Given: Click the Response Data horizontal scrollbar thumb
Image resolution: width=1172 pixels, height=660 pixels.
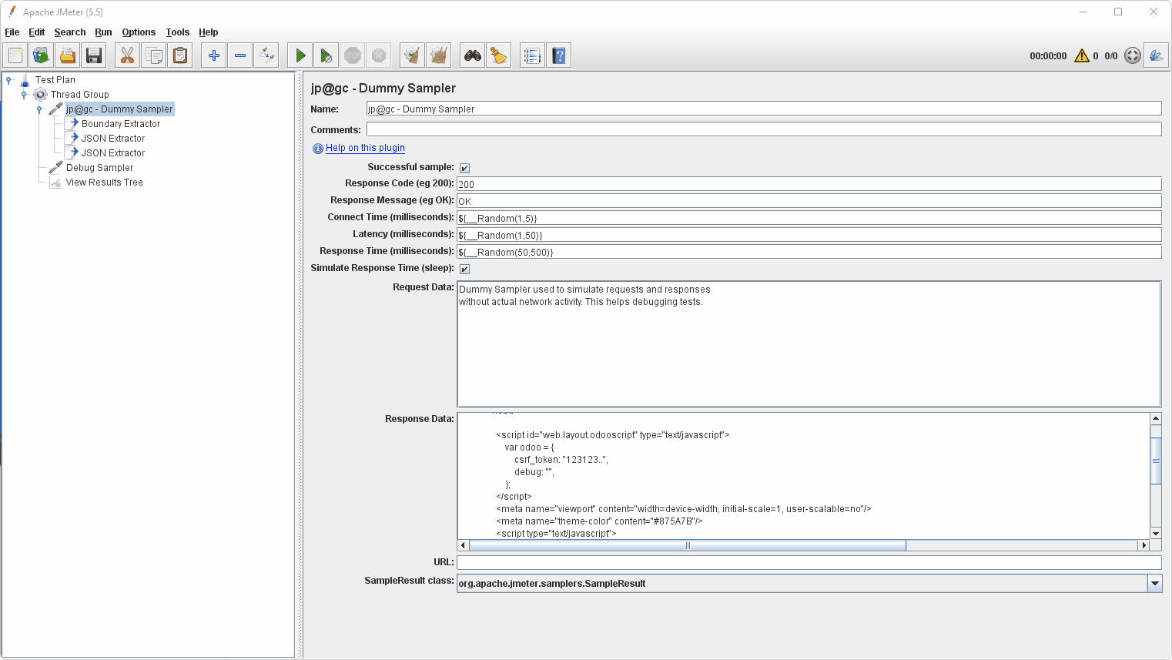Looking at the screenshot, I should coord(688,545).
